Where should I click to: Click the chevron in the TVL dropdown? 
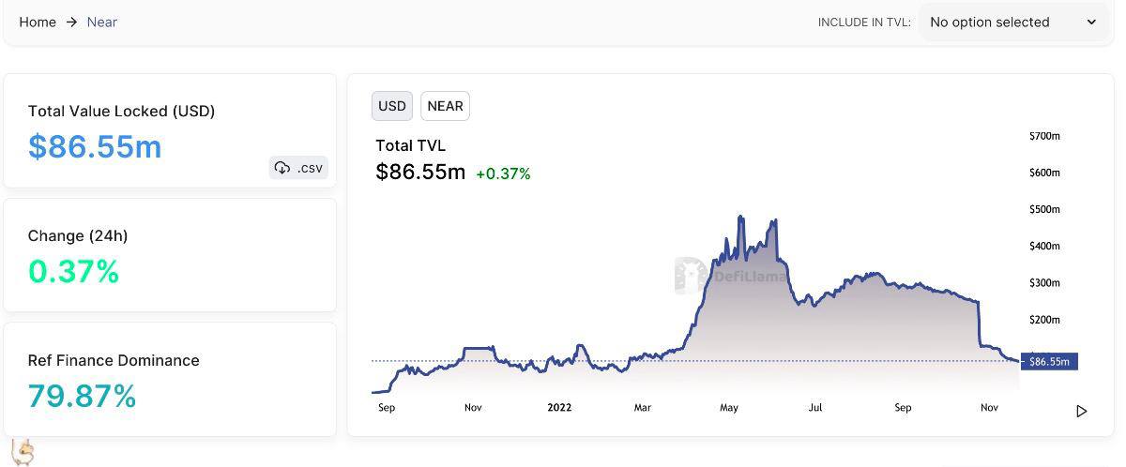(x=1091, y=22)
